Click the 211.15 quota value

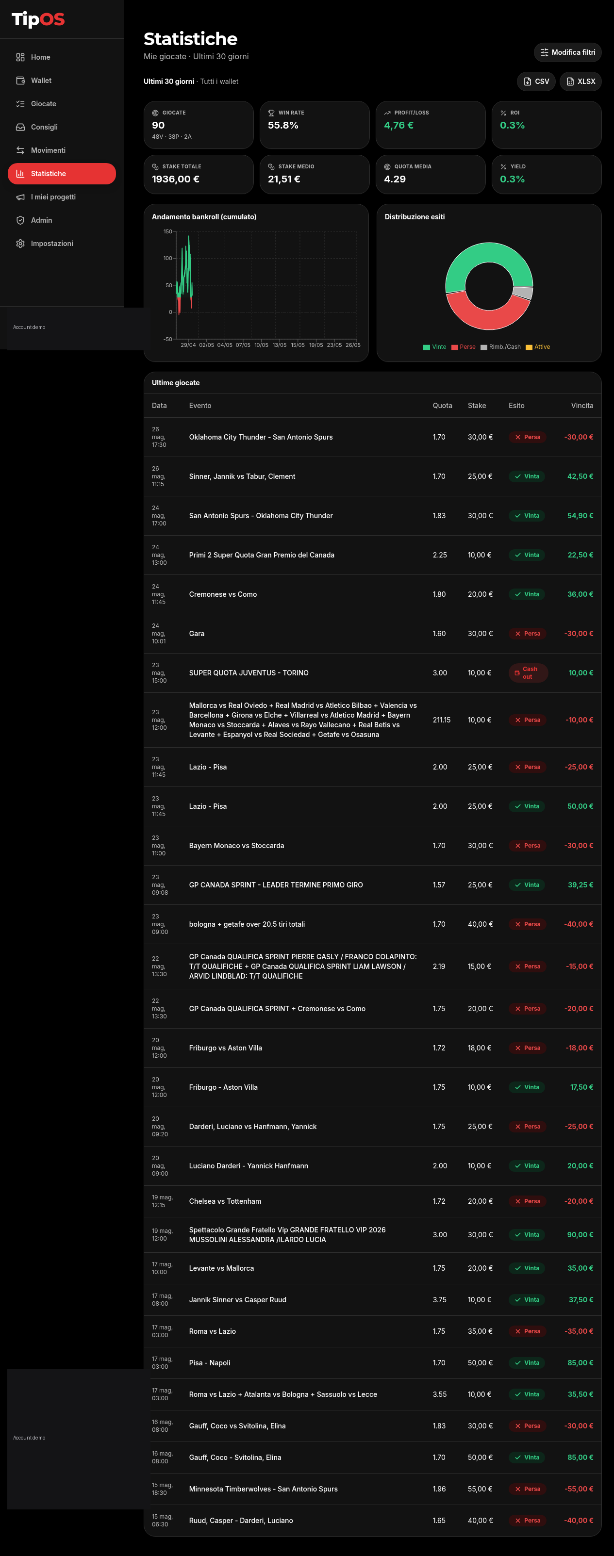(442, 720)
